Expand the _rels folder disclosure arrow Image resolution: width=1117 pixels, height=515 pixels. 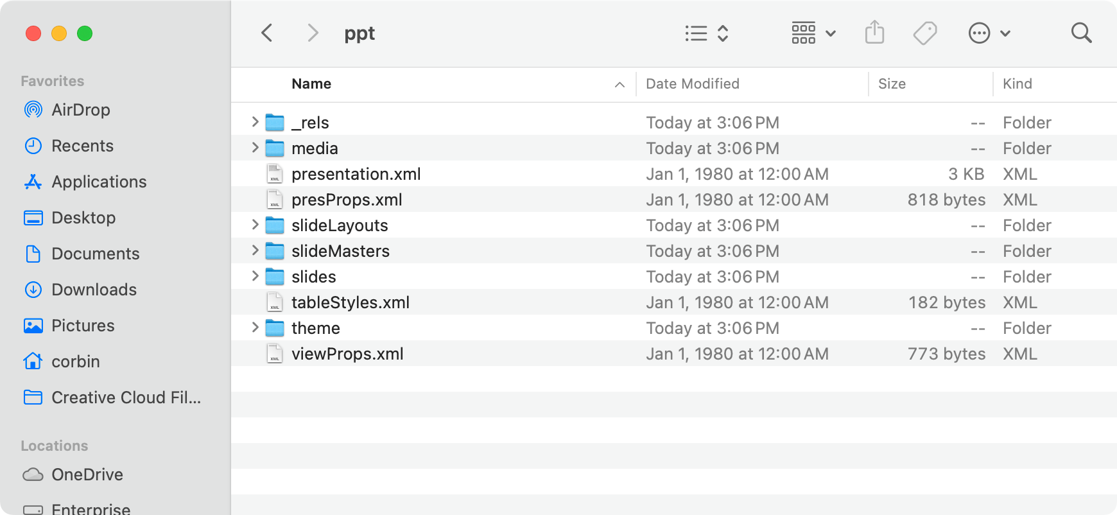point(255,122)
